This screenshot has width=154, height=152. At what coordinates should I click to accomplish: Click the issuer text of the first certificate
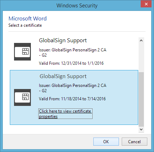(x=73, y=52)
